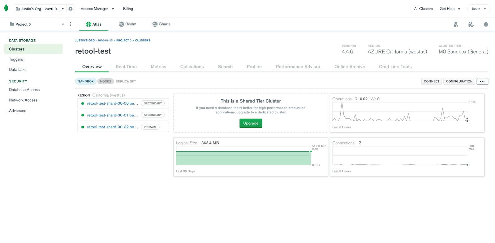Click the Operations chart

[x=407, y=113]
